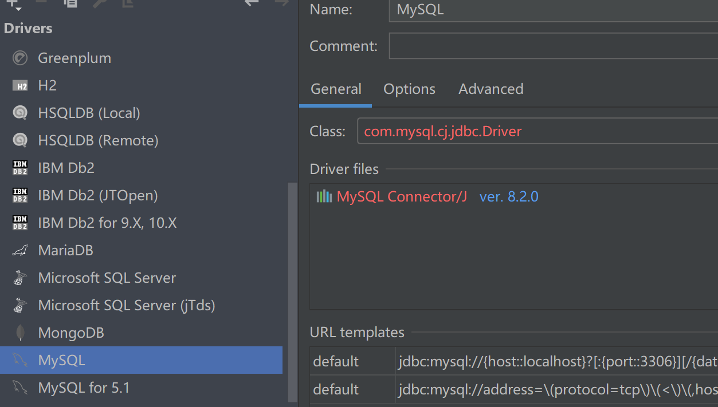
Task: Select the MariaDB seal icon
Action: (x=20, y=250)
